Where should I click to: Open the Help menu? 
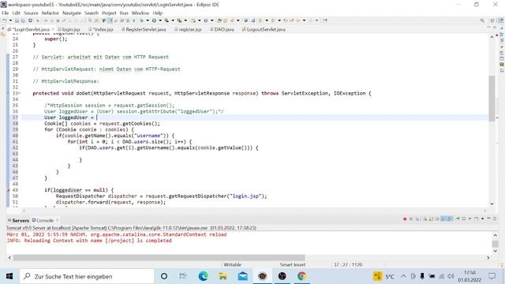(x=158, y=13)
